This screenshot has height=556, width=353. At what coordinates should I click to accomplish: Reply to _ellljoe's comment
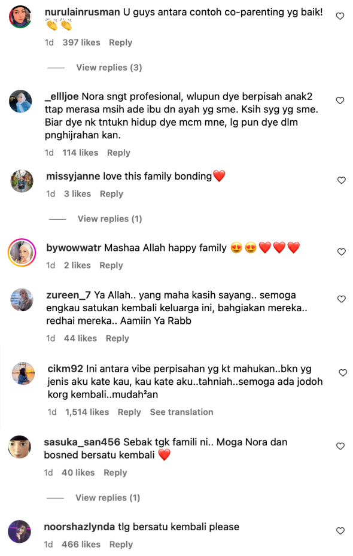pos(118,153)
